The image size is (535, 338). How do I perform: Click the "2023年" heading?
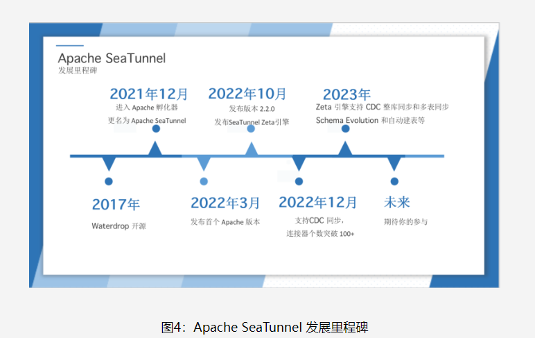[347, 94]
